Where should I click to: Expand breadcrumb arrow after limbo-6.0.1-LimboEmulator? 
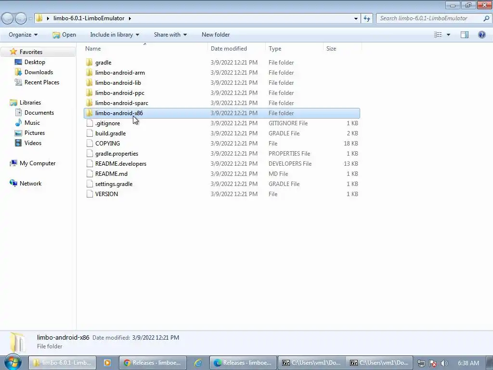[130, 18]
